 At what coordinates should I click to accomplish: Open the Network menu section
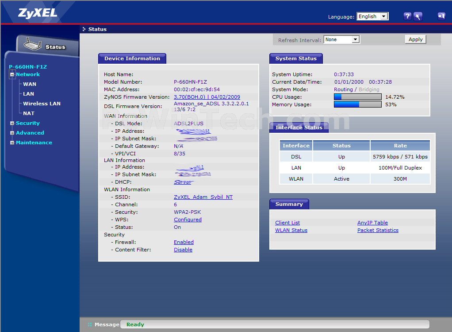[x=28, y=74]
